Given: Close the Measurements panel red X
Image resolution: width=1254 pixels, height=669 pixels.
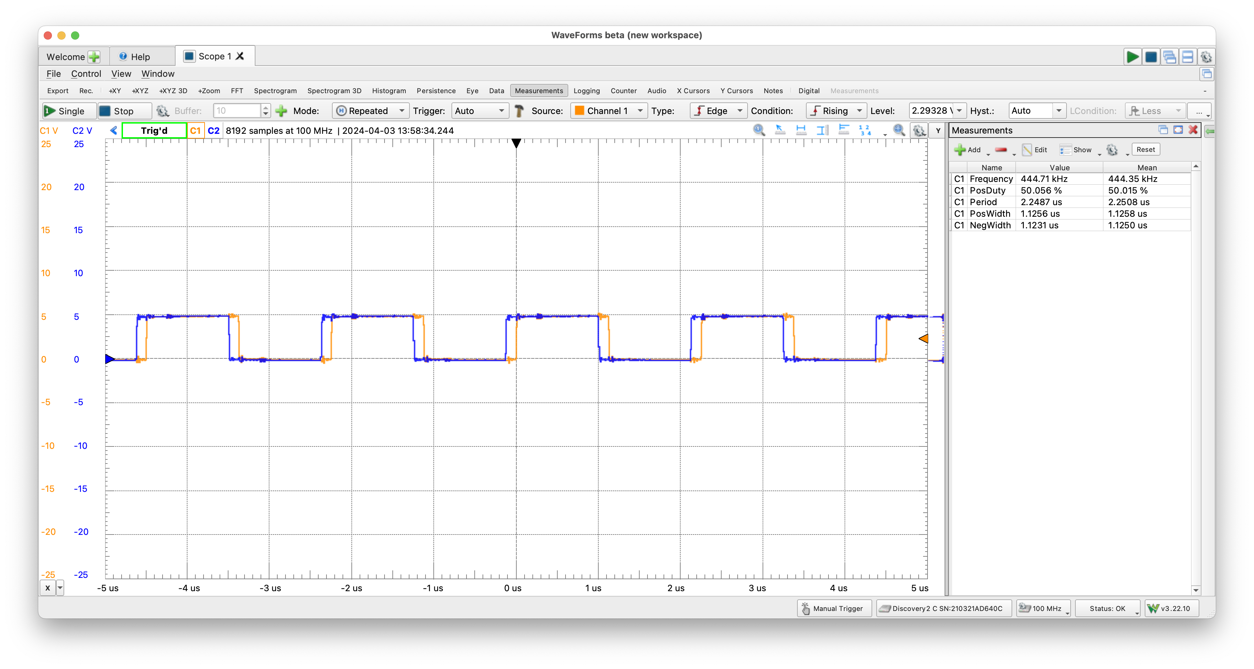Looking at the screenshot, I should [x=1193, y=130].
